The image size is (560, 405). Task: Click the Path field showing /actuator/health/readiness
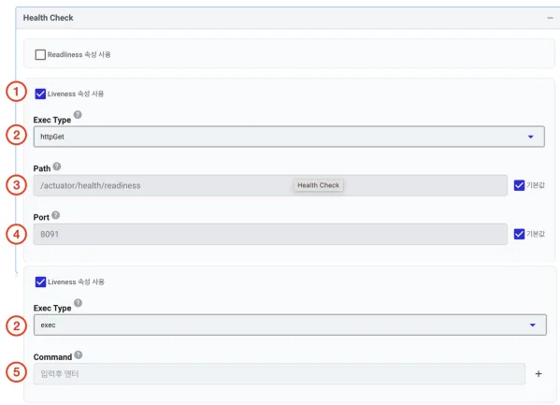[x=270, y=185]
